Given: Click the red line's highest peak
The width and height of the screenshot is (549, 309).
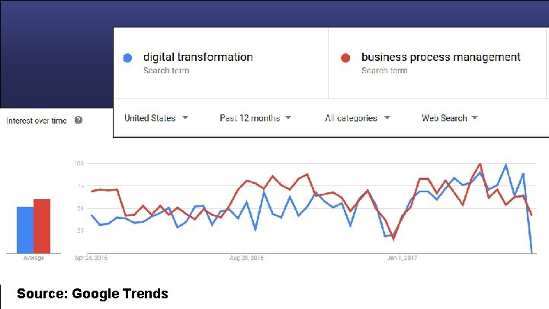Looking at the screenshot, I should tap(480, 164).
